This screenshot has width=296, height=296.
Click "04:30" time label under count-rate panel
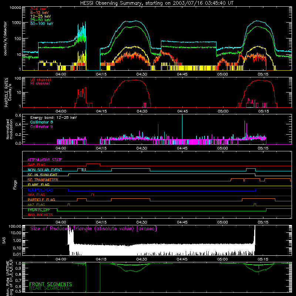pyautogui.click(x=142, y=74)
